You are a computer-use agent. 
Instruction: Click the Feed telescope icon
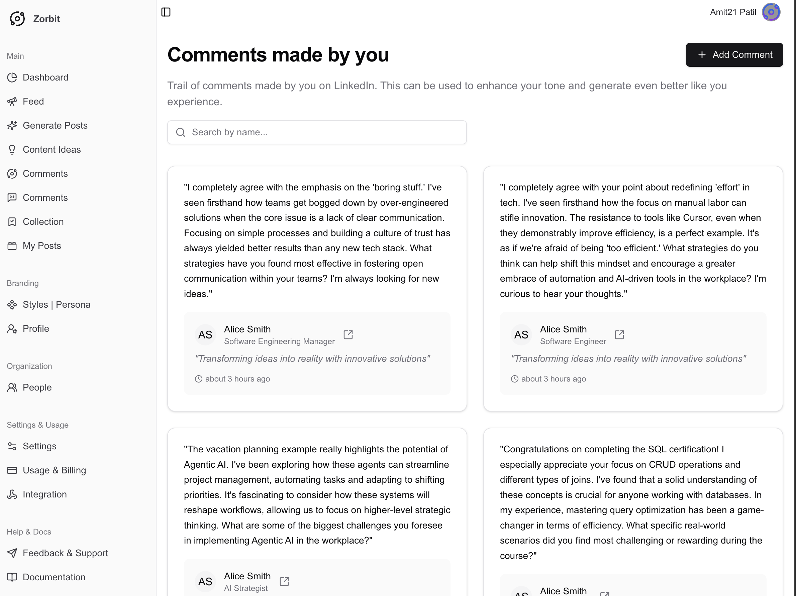(12, 101)
